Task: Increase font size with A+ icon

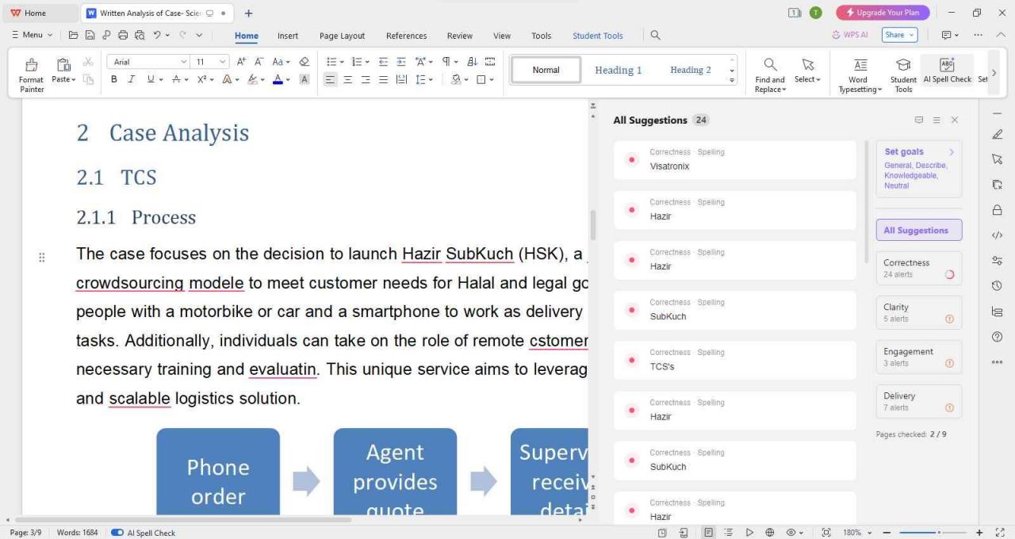Action: 242,62
